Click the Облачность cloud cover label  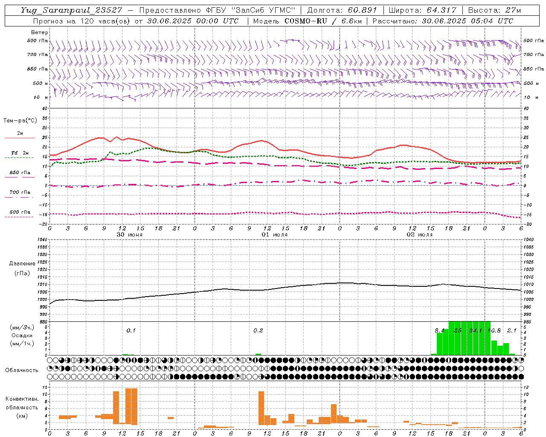pos(22,370)
